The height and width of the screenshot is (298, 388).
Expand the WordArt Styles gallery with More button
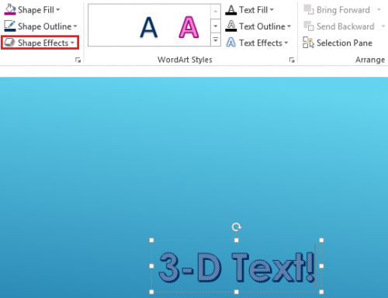(x=216, y=40)
